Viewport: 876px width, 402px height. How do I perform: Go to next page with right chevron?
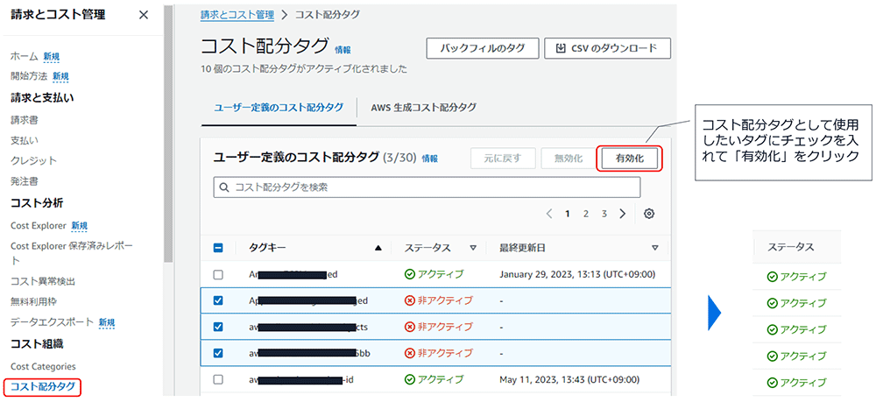pos(622,214)
